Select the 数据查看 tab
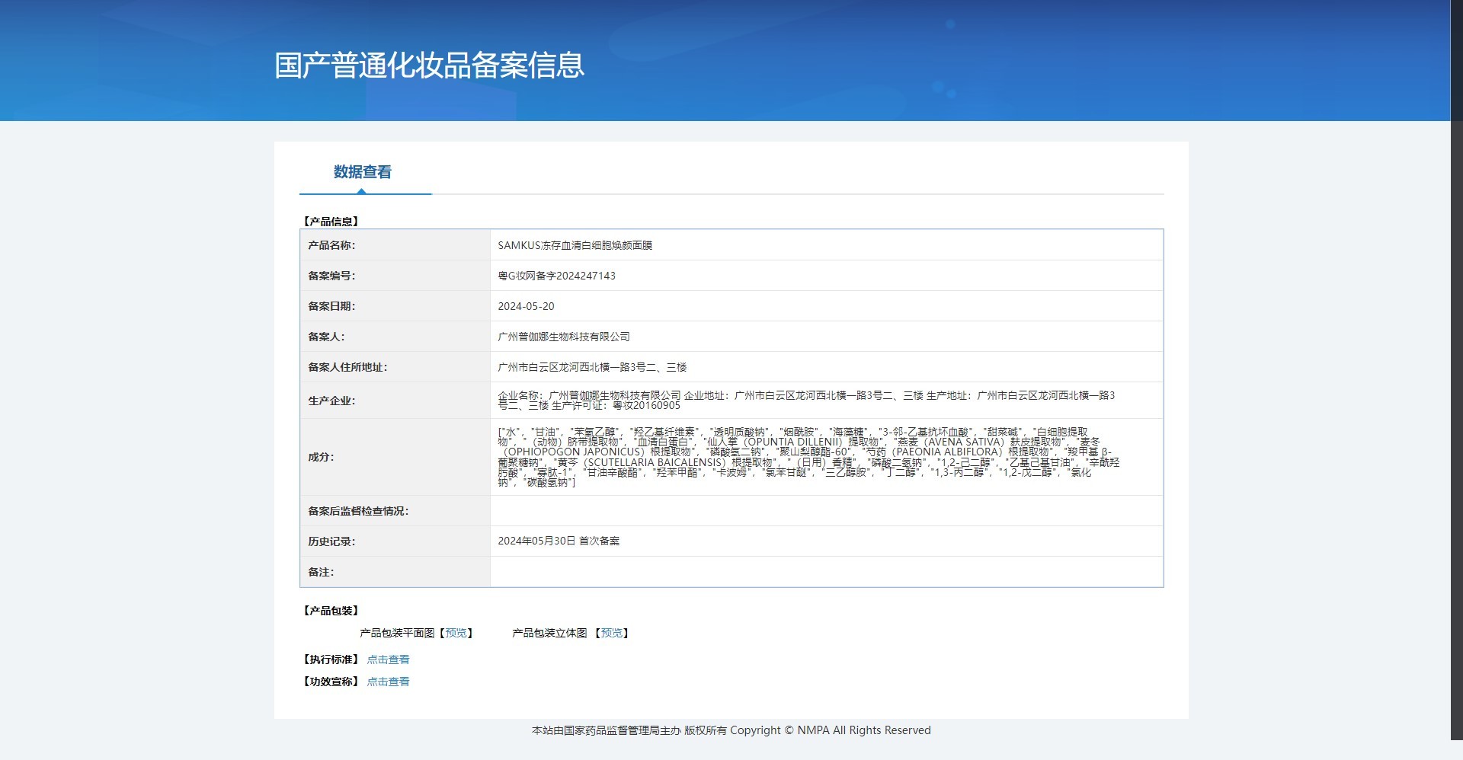The image size is (1463, 760). pyautogui.click(x=363, y=172)
